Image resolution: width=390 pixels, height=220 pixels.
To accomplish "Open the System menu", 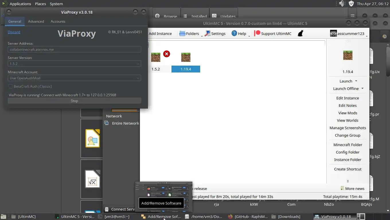I will (56, 4).
